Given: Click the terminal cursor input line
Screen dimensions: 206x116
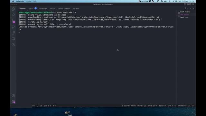Looking at the screenshot, I should pos(19,32).
